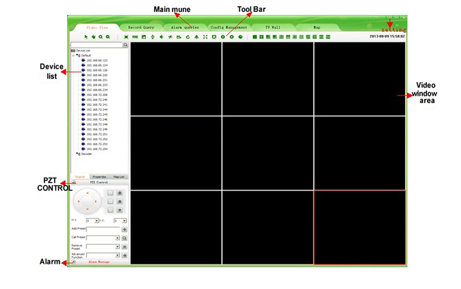Collapse the PTZ Control panel
Image resolution: width=461 pixels, height=289 pixels.
coord(74,182)
